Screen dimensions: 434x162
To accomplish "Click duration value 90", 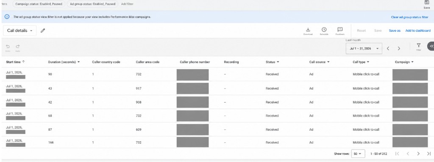I will point(50,74).
